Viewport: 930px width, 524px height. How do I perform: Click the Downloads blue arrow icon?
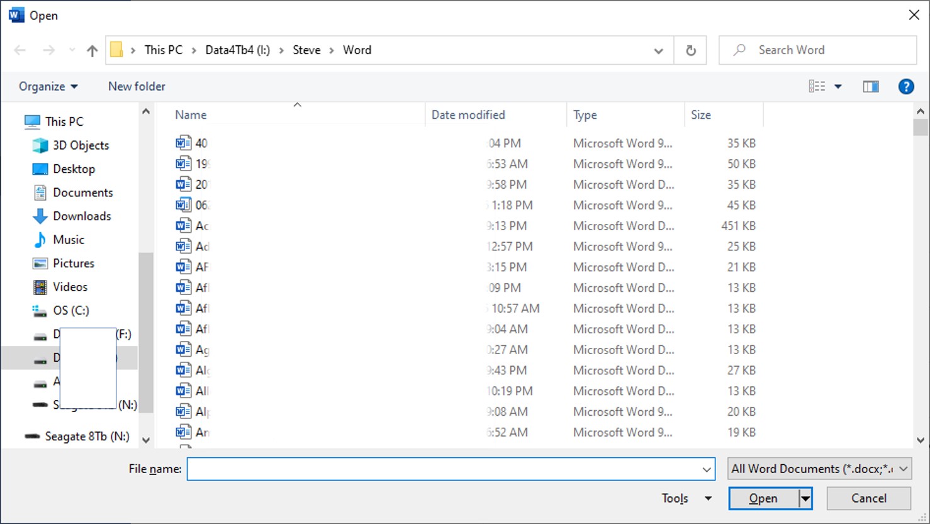click(40, 216)
